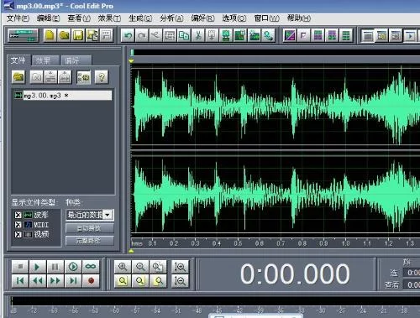This screenshot has height=318, width=420.
Task: Click the Record button in transport controls
Action: click(x=91, y=280)
